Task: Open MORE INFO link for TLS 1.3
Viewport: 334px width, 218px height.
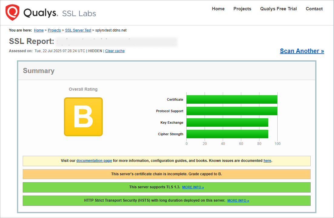Action: pos(193,187)
